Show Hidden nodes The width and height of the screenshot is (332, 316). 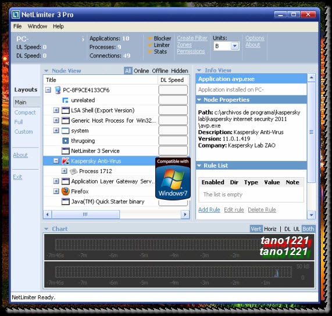click(180, 71)
